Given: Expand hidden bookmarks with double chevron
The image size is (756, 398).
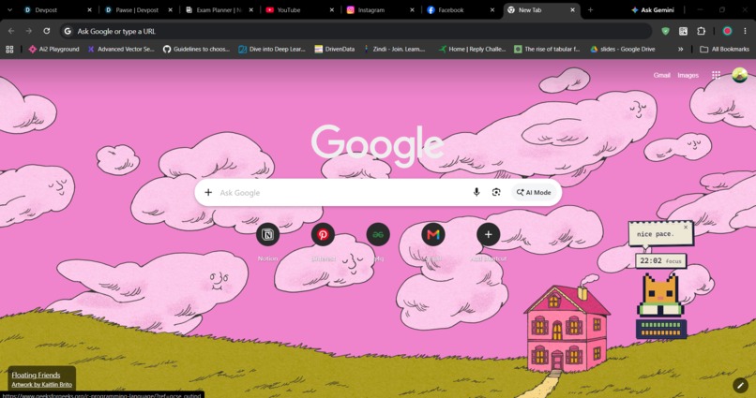Looking at the screenshot, I should coord(680,49).
